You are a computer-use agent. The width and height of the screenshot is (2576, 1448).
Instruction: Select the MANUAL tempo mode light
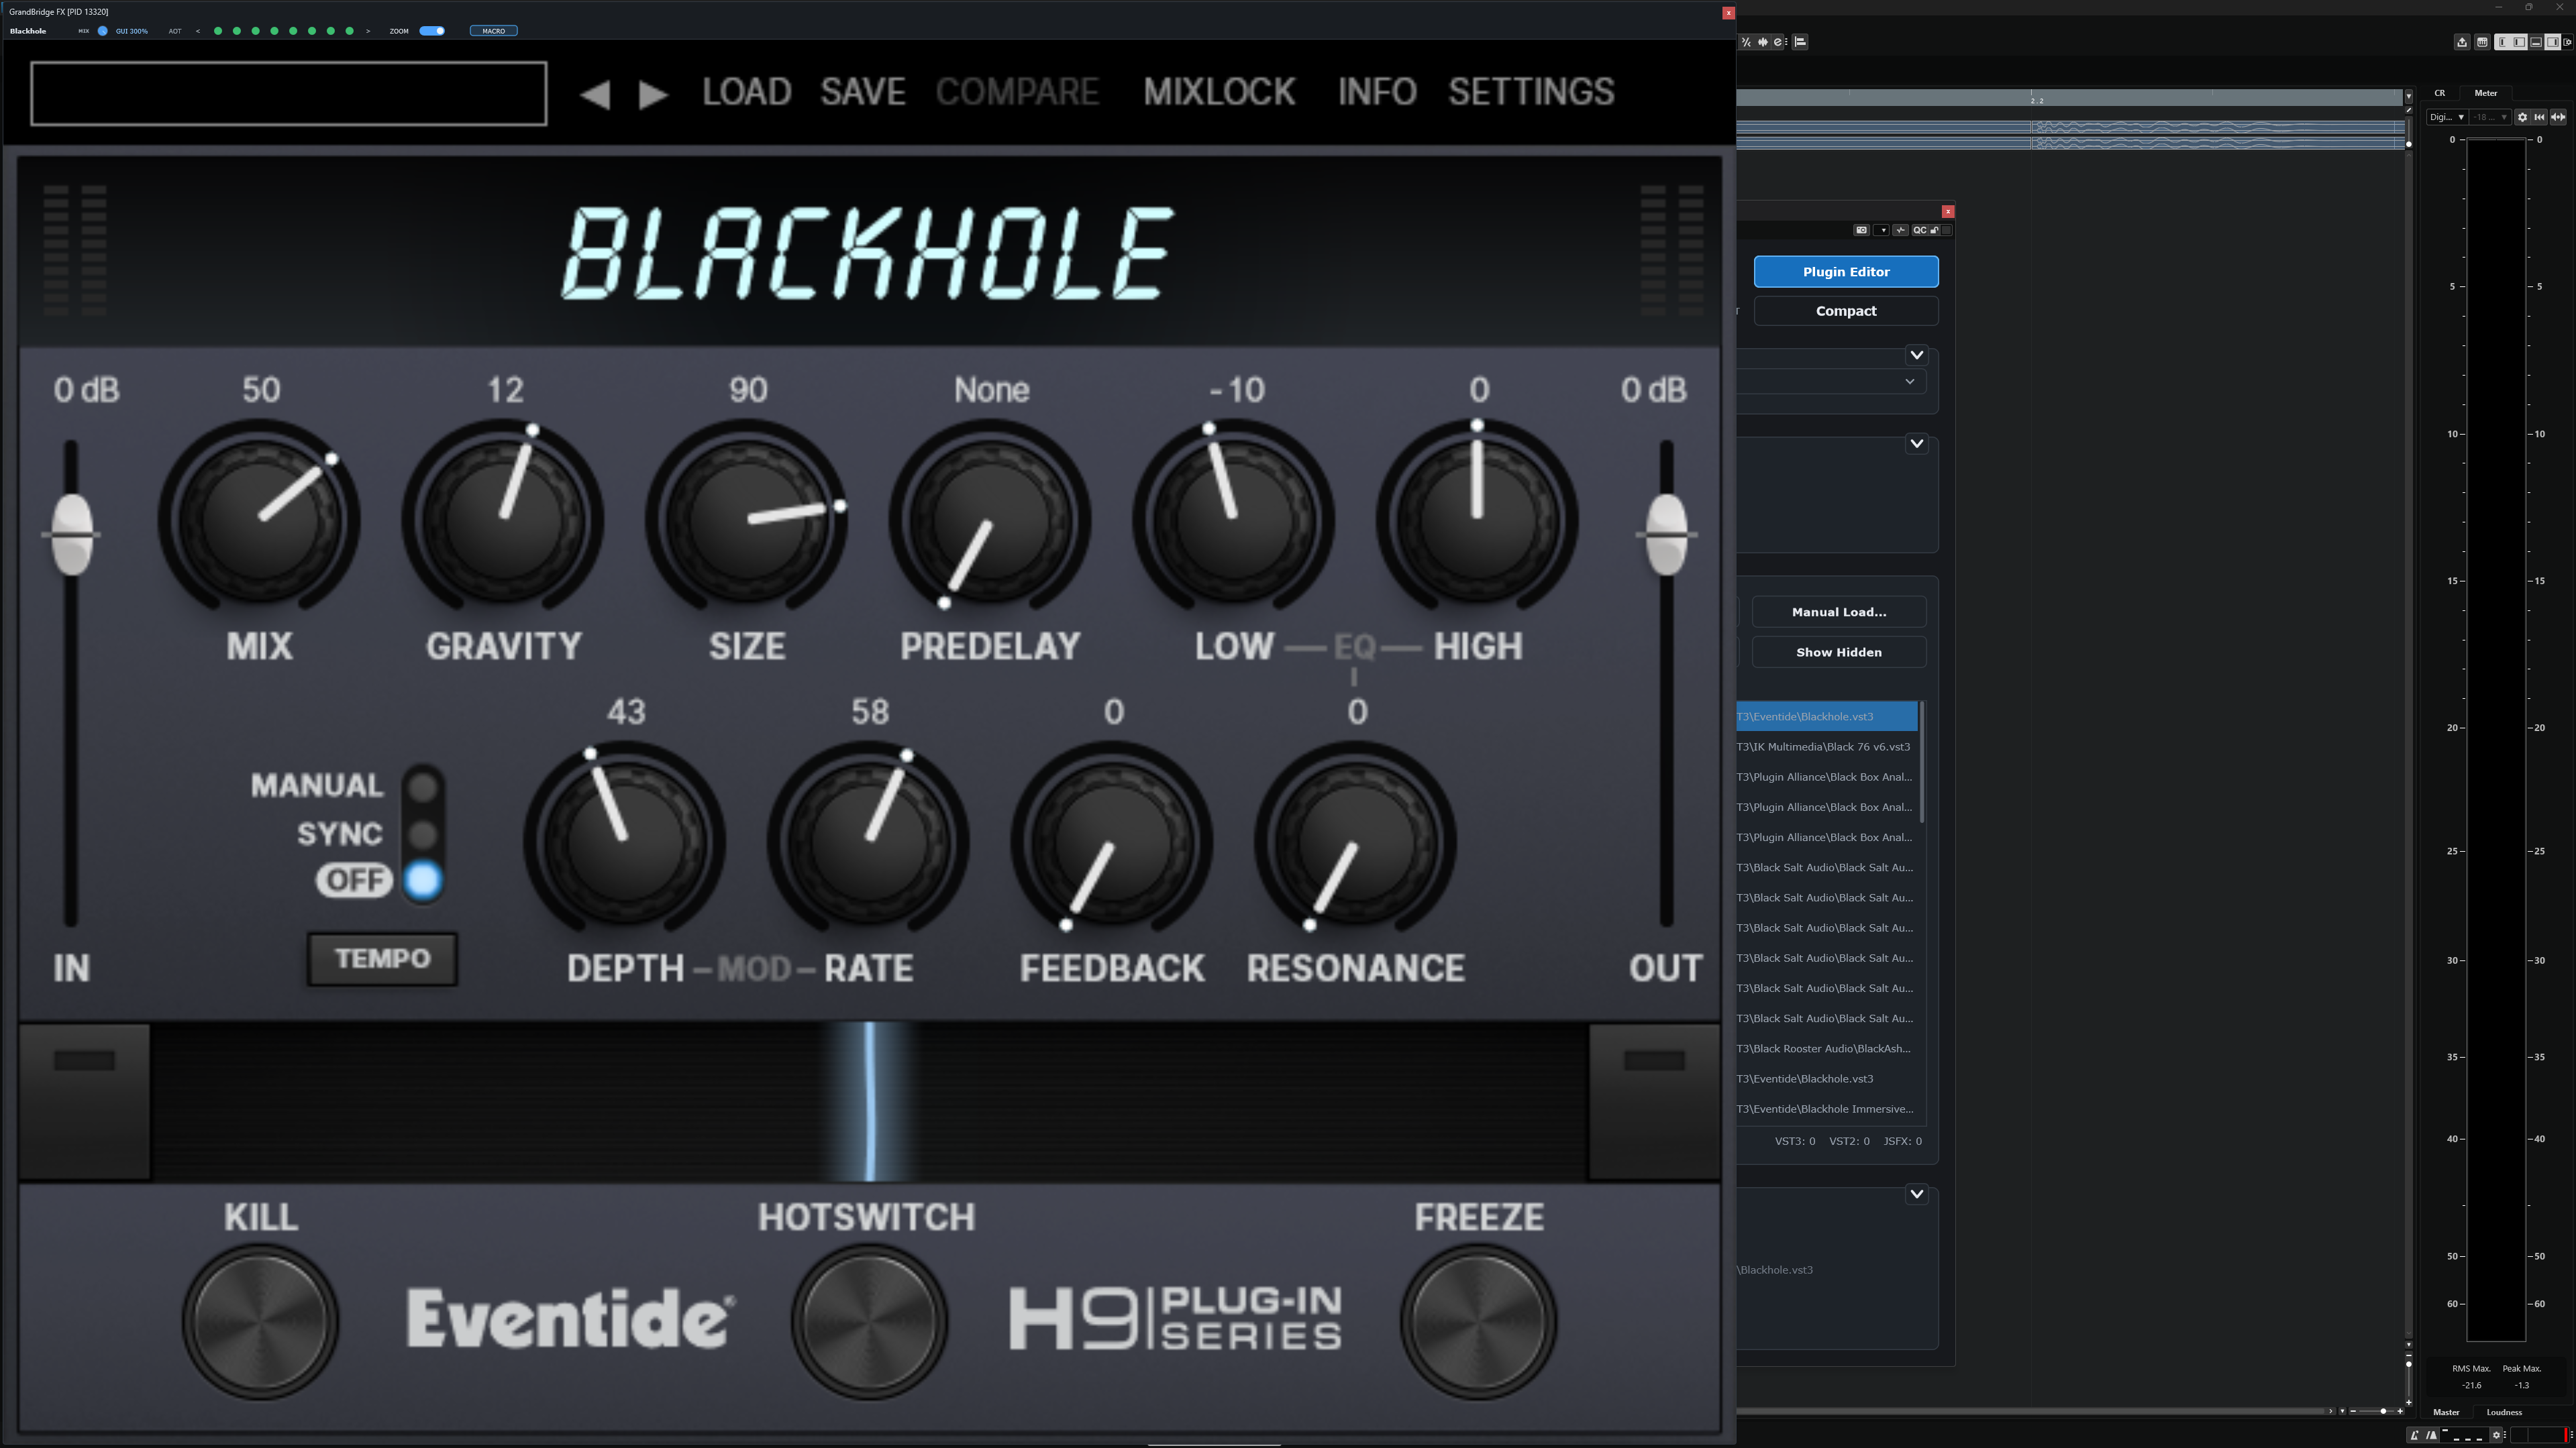pos(423,787)
